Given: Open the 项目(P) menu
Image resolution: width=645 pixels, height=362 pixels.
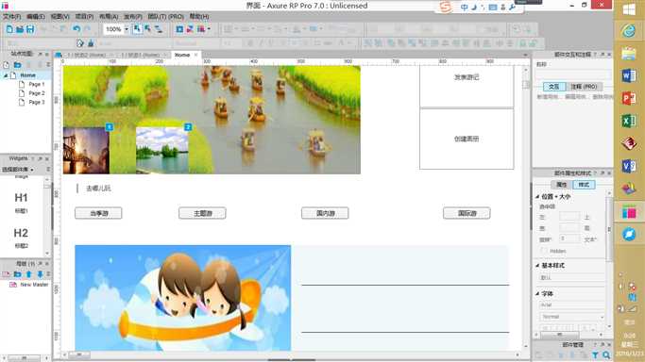Looking at the screenshot, I should [x=84, y=16].
